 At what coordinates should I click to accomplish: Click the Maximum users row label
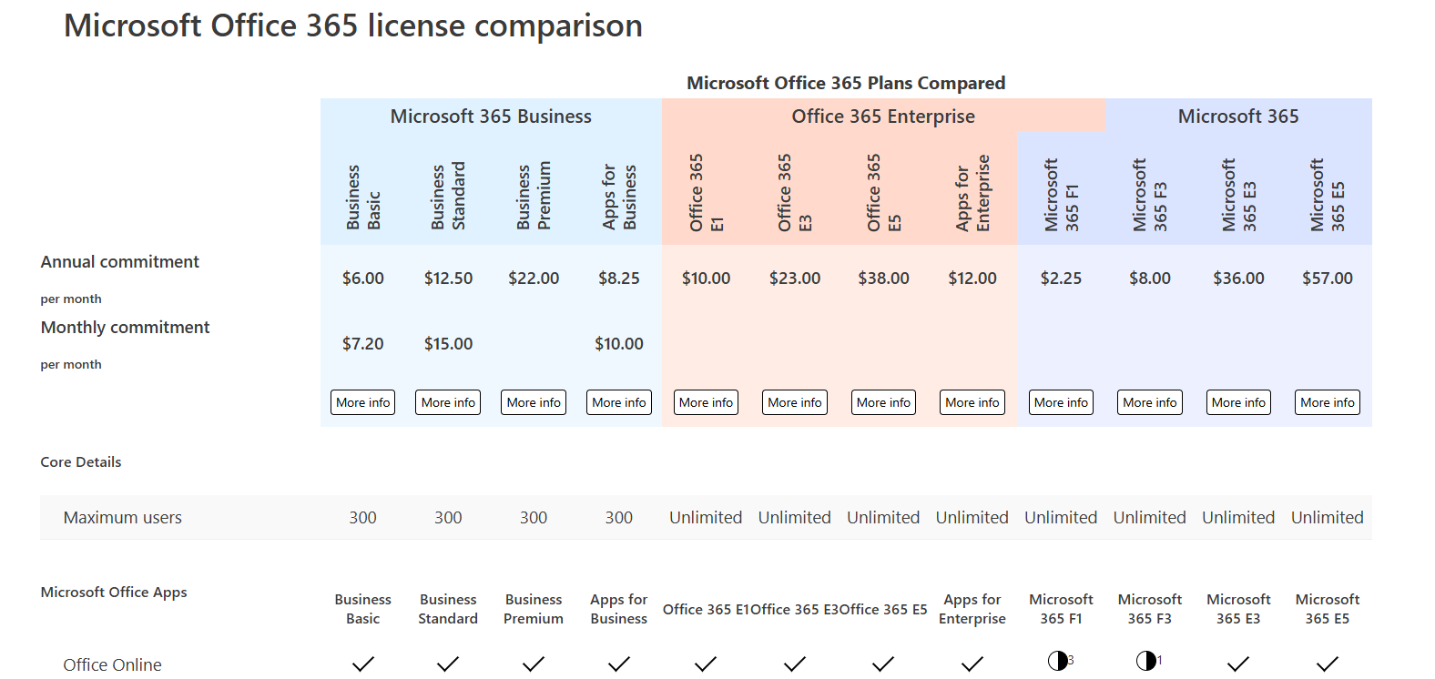123,517
